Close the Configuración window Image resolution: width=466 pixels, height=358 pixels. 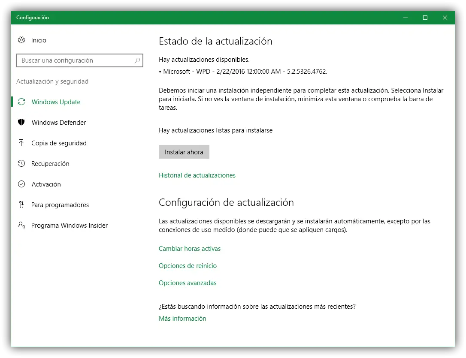[x=445, y=18]
